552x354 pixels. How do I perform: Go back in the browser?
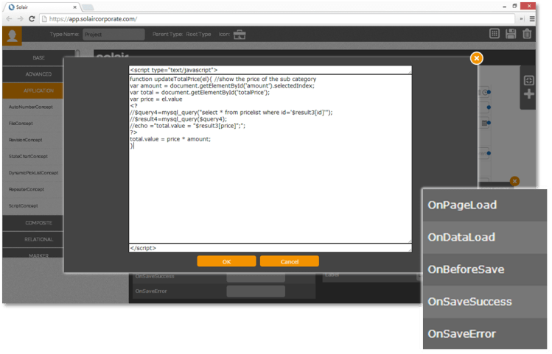9,19
